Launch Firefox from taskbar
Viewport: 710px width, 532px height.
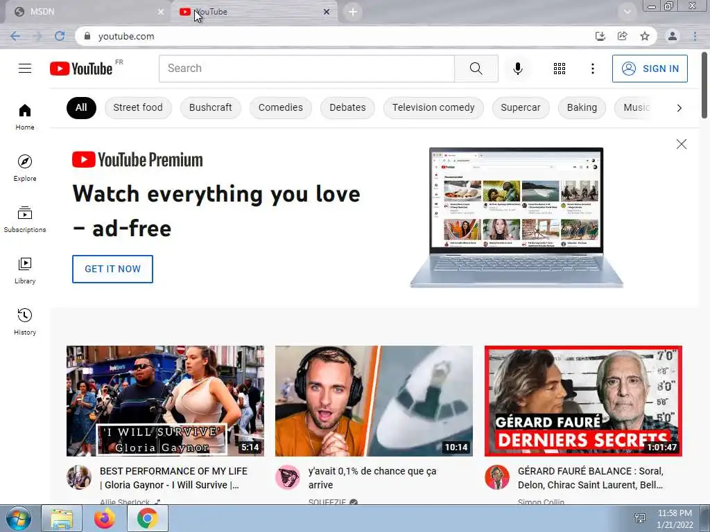(105, 518)
